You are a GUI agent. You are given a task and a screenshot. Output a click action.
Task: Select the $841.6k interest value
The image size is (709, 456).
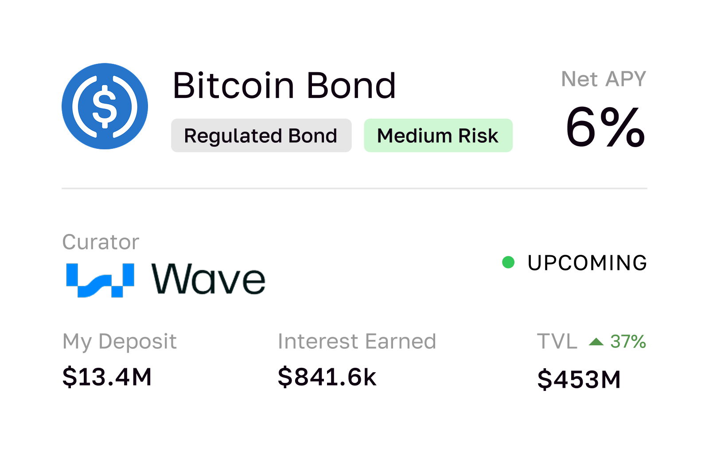coord(327,377)
